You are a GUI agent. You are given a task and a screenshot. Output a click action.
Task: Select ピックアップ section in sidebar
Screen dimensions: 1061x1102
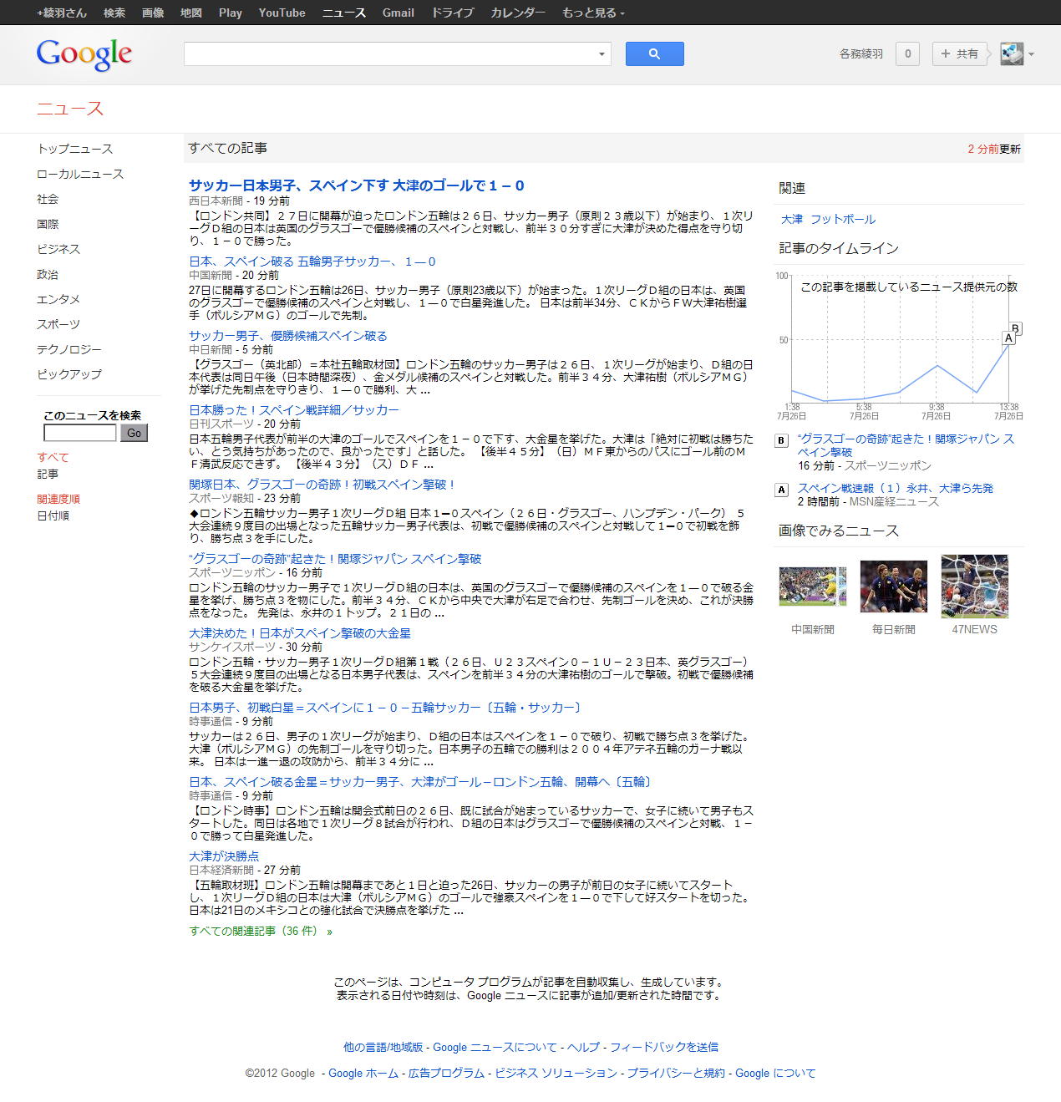tap(69, 374)
